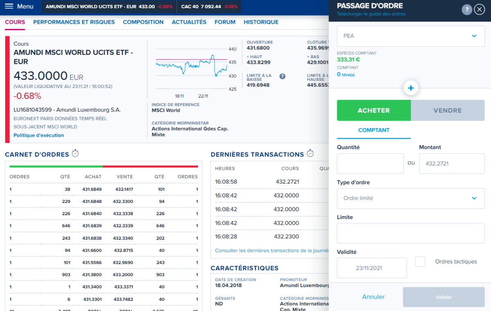
Task: Open the hamburger Menu icon
Action: (x=9, y=7)
